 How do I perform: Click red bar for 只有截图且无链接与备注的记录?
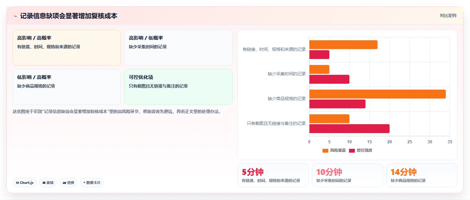[x=349, y=129]
